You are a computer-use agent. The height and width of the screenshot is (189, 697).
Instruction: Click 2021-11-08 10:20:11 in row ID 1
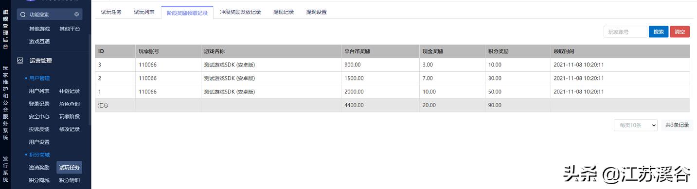pyautogui.click(x=579, y=92)
